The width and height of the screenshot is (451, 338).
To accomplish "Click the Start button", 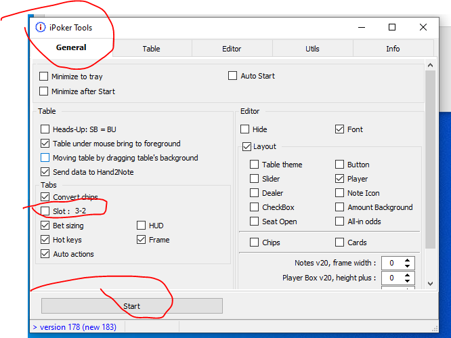I will coord(132,305).
